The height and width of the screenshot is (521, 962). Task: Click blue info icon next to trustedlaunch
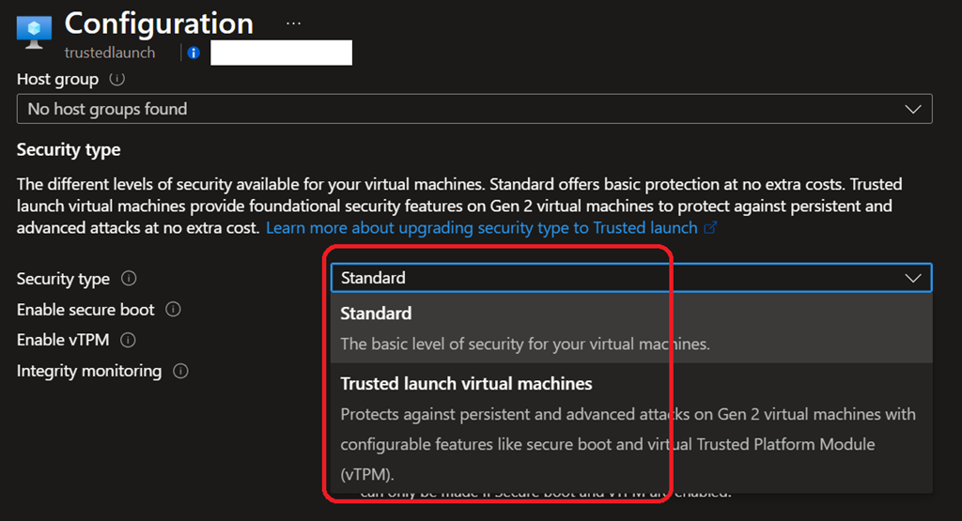click(194, 54)
